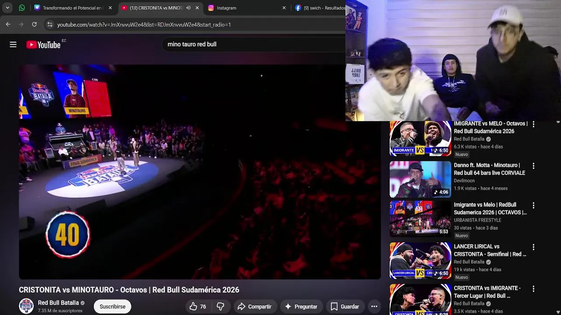The image size is (561, 315).
Task: Click the Guardar save button
Action: click(x=345, y=307)
